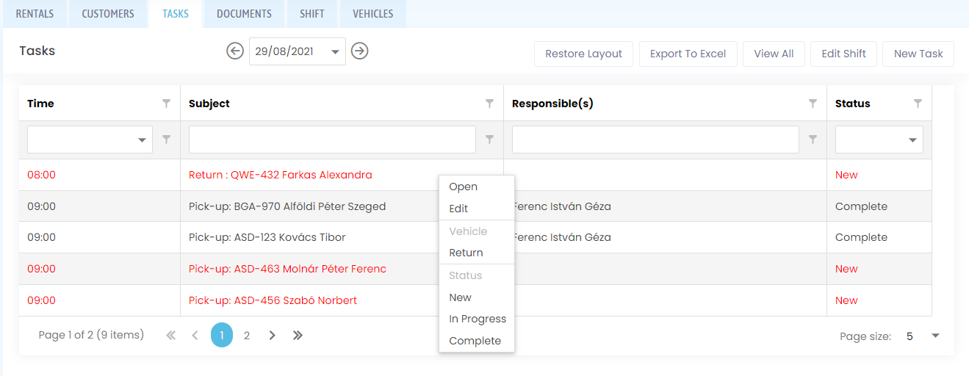Choose Complete from context menu
The height and width of the screenshot is (376, 969).
[x=475, y=341]
